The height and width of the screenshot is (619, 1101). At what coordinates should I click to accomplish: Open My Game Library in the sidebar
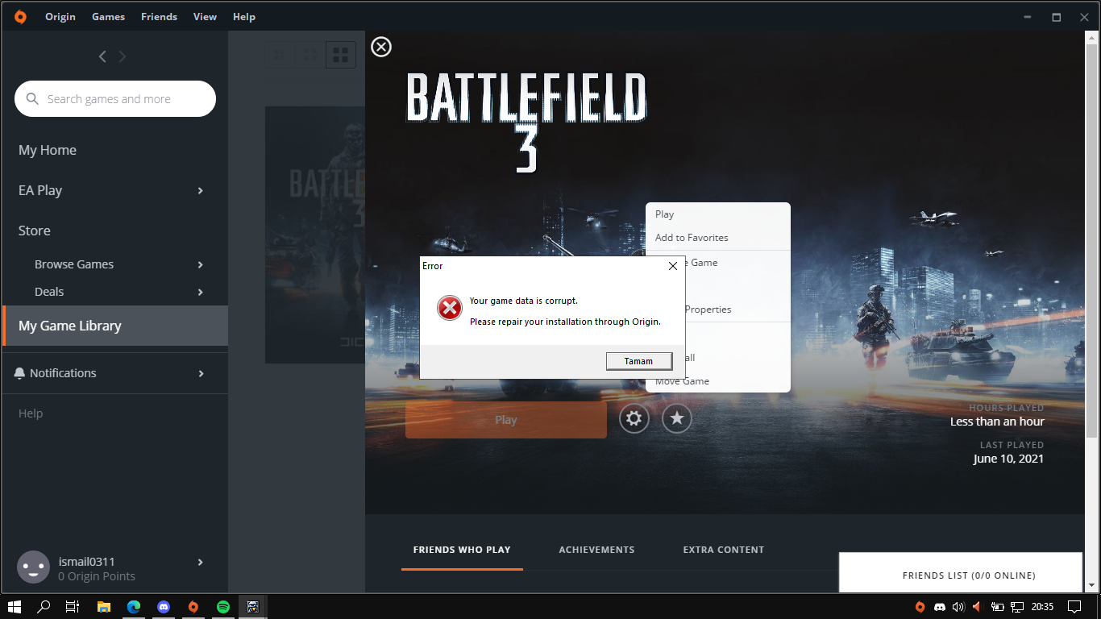click(x=115, y=326)
